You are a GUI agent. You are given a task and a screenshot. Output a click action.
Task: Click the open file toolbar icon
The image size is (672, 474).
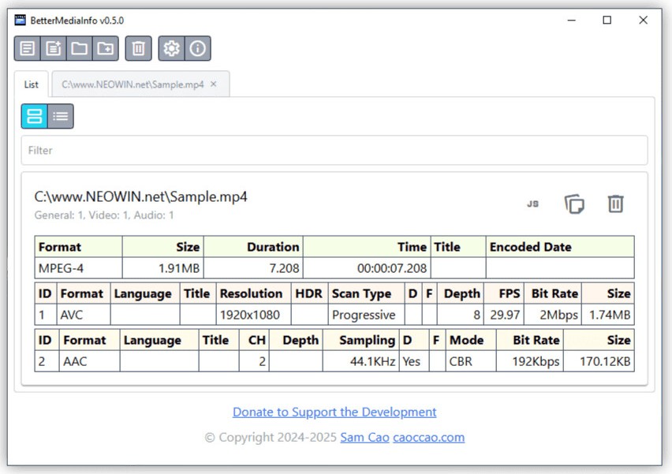point(28,49)
